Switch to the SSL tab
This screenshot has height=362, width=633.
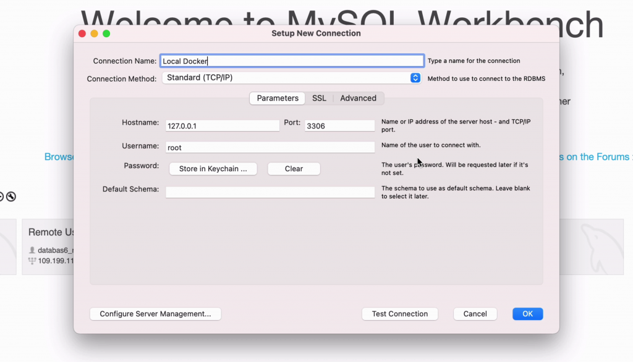click(x=319, y=98)
